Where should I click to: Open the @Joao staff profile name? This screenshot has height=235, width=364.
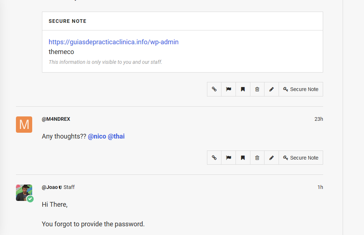50,187
